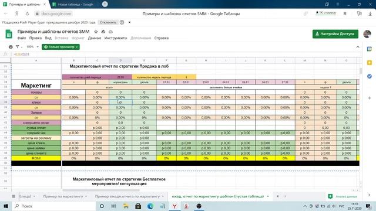Open Yandex Browser from the taskbar
This screenshot has height=211, width=376.
pyautogui.click(x=174, y=206)
